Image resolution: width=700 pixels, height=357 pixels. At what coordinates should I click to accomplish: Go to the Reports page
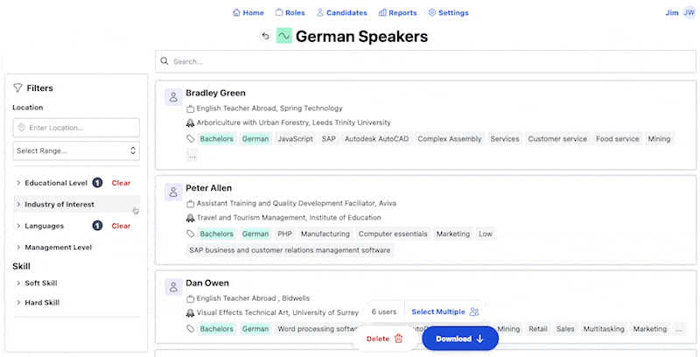coord(397,12)
